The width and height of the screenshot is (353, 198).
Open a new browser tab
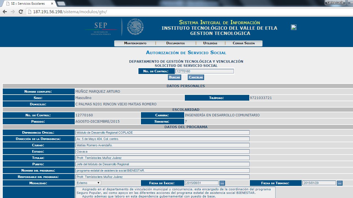(61, 4)
